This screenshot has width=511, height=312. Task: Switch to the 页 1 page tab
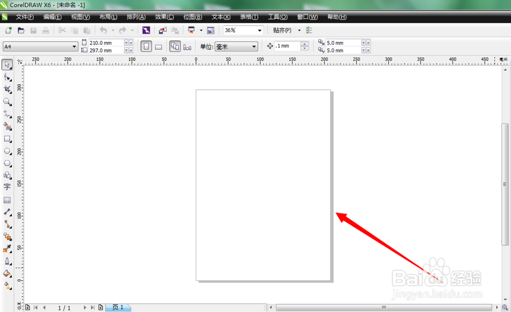118,307
